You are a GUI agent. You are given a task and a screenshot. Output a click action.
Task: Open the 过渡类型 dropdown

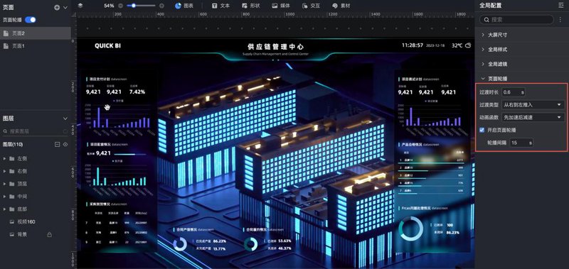tap(533, 104)
